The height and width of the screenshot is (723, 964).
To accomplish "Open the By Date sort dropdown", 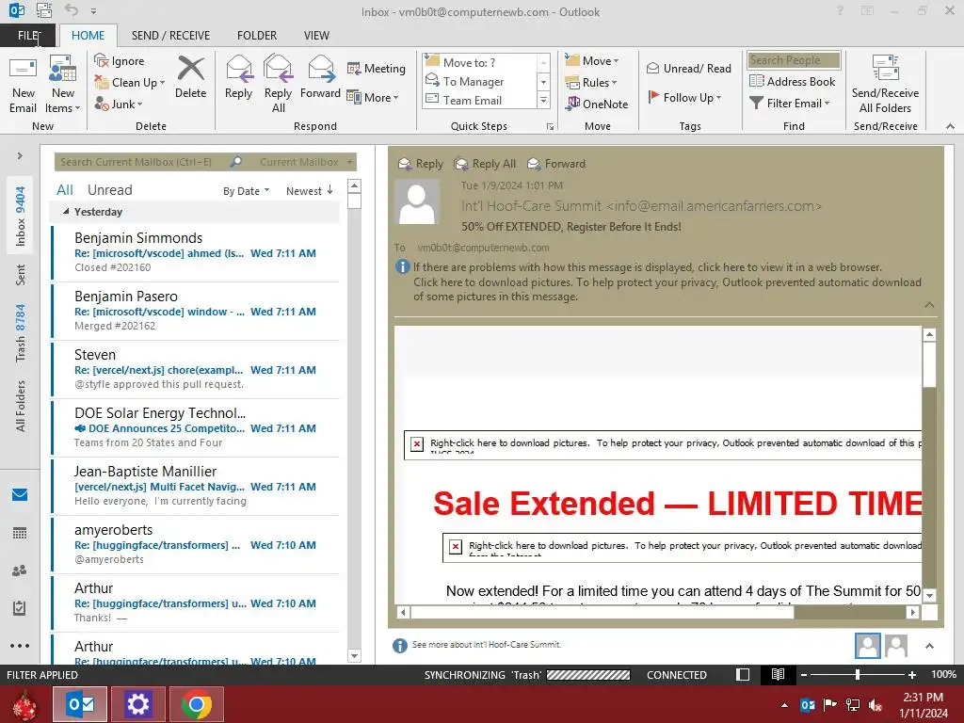I will pos(246,191).
